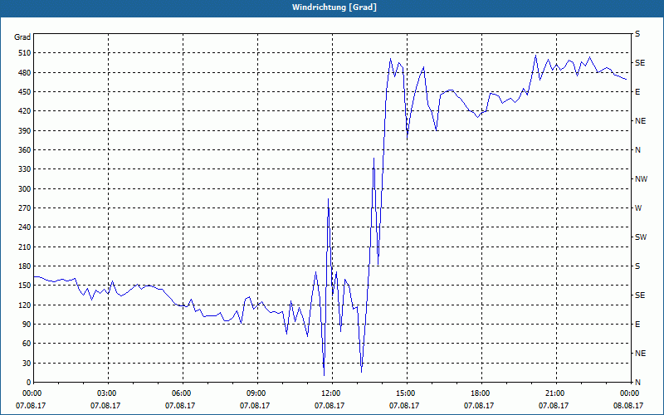Click the '300' y-axis value
Screen dimensions: 664x415
[x=24, y=189]
